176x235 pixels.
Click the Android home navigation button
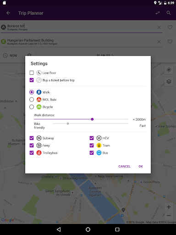coord(88,229)
